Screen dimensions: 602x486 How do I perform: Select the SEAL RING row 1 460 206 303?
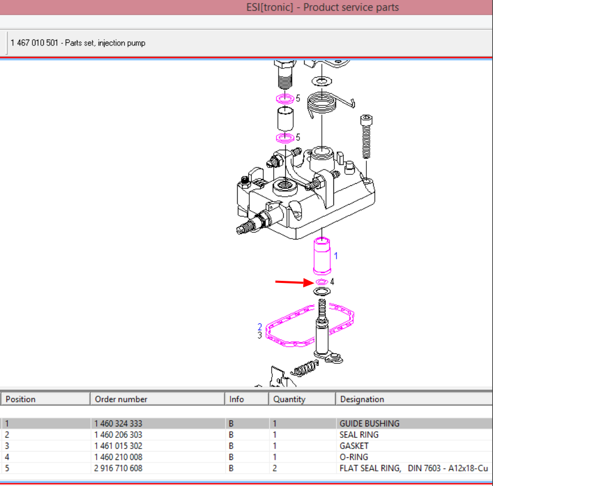coord(246,434)
